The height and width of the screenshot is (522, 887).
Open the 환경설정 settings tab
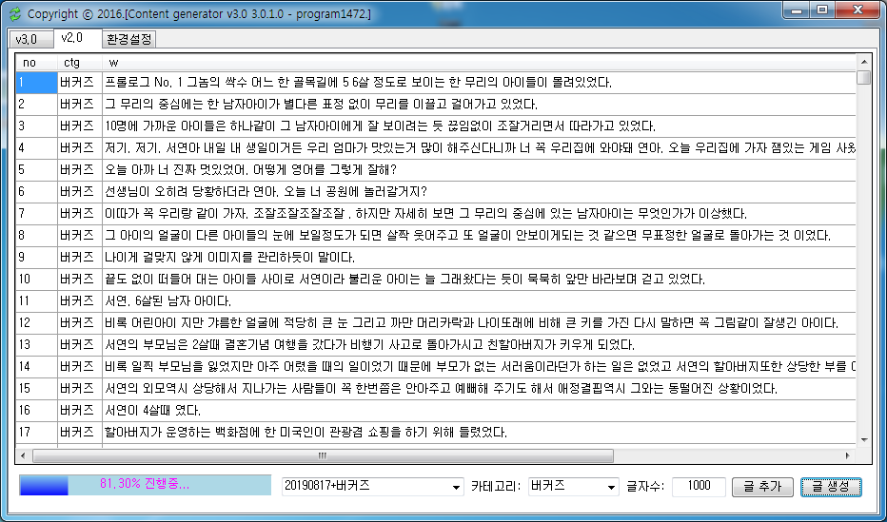pos(128,40)
